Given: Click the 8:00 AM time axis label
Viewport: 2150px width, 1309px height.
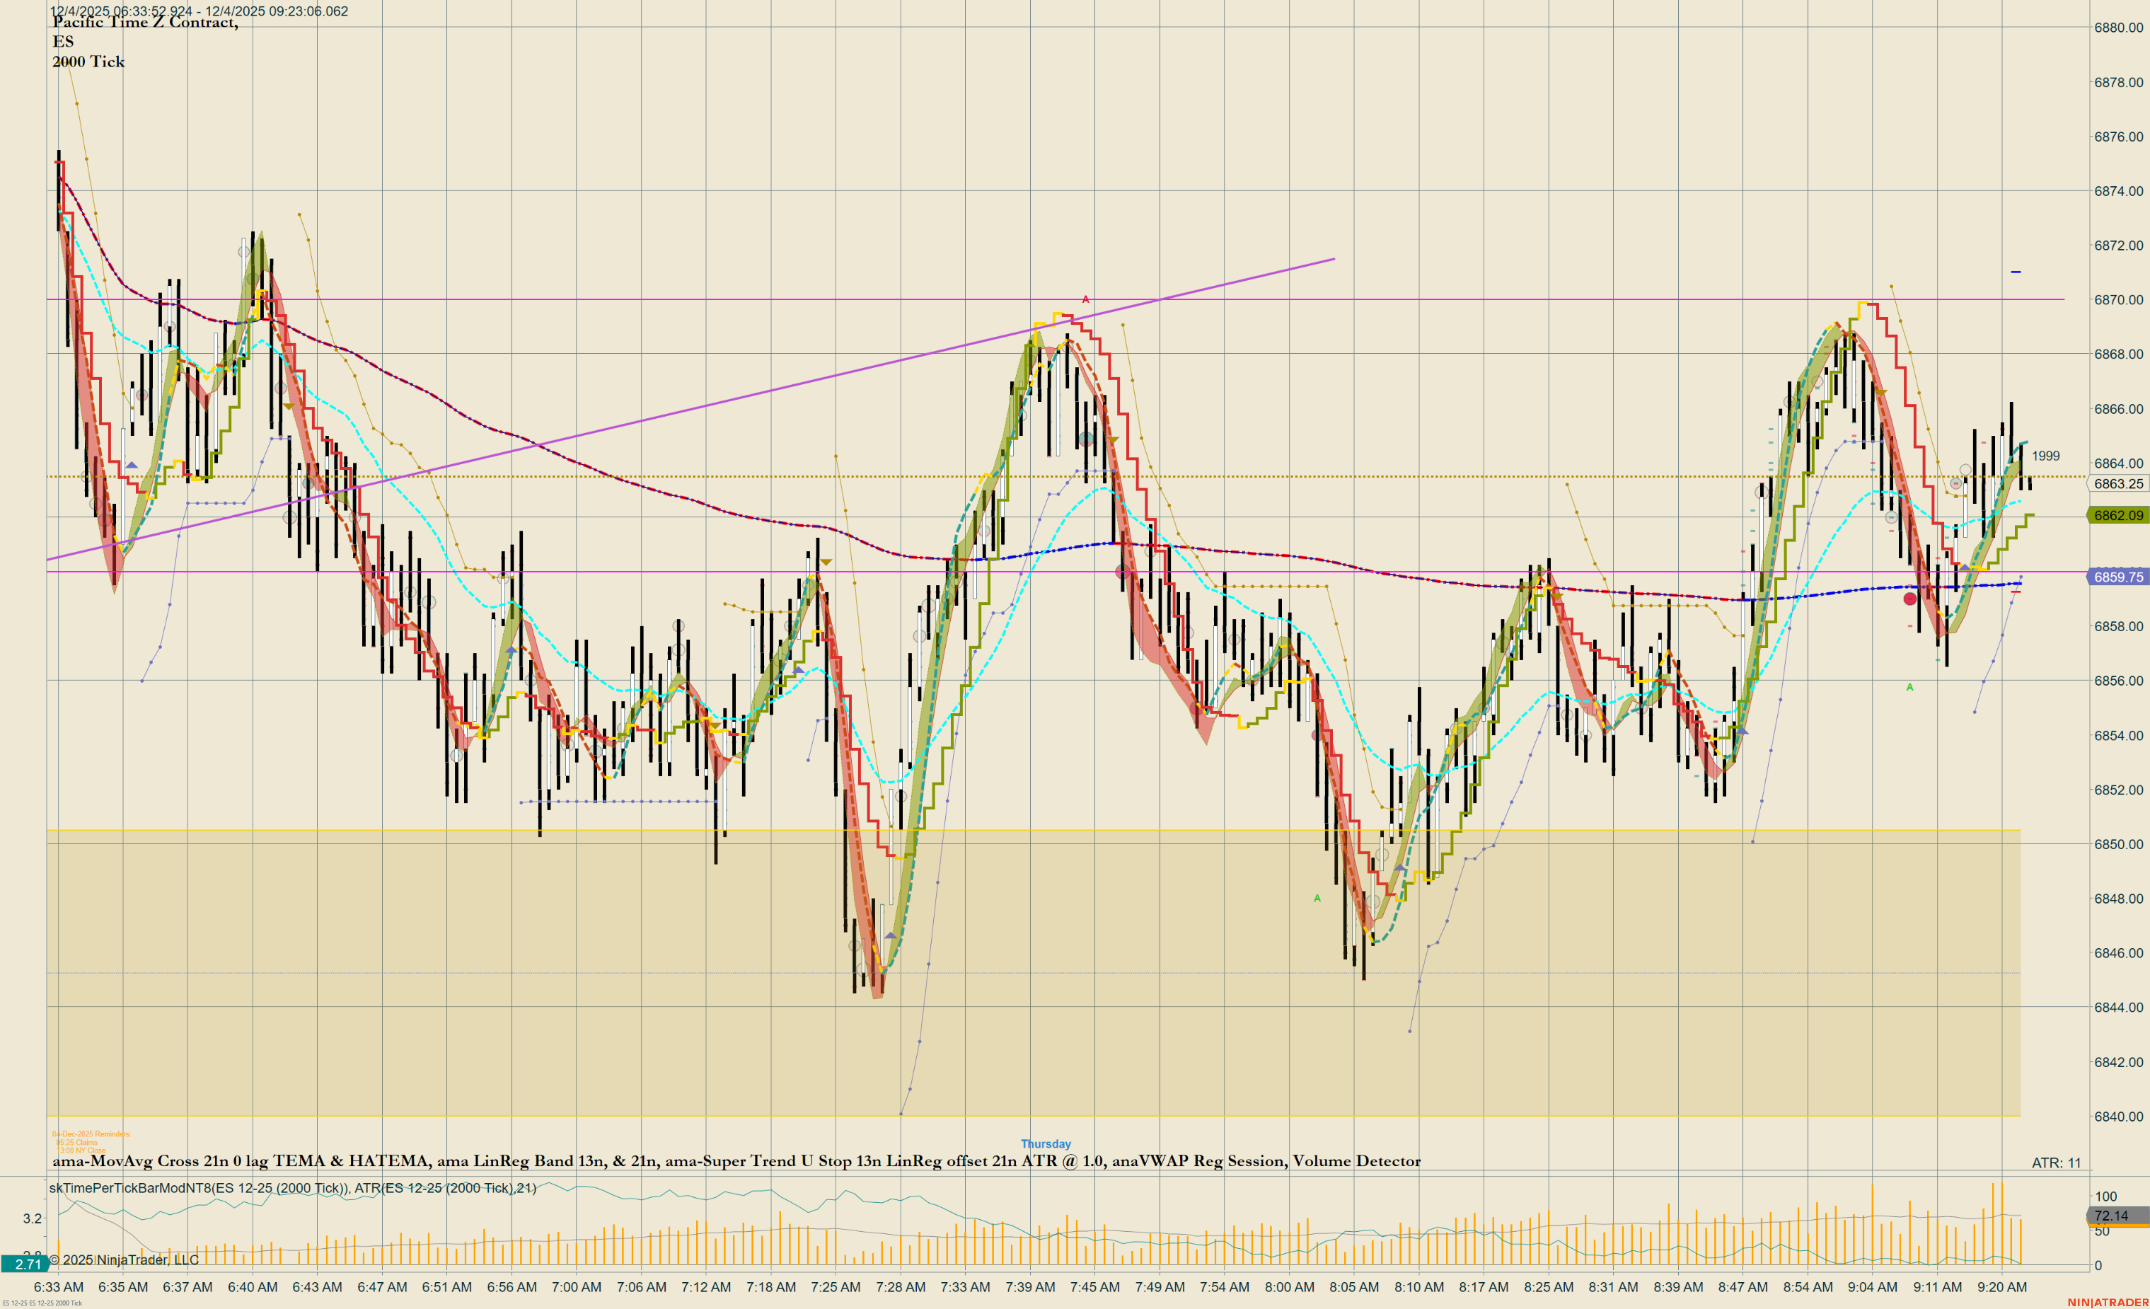Looking at the screenshot, I should point(1289,1287).
